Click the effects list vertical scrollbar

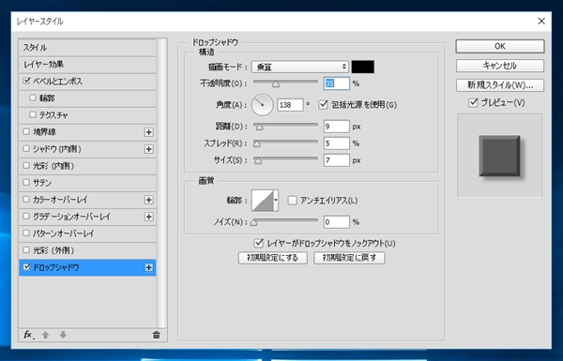tap(161, 183)
